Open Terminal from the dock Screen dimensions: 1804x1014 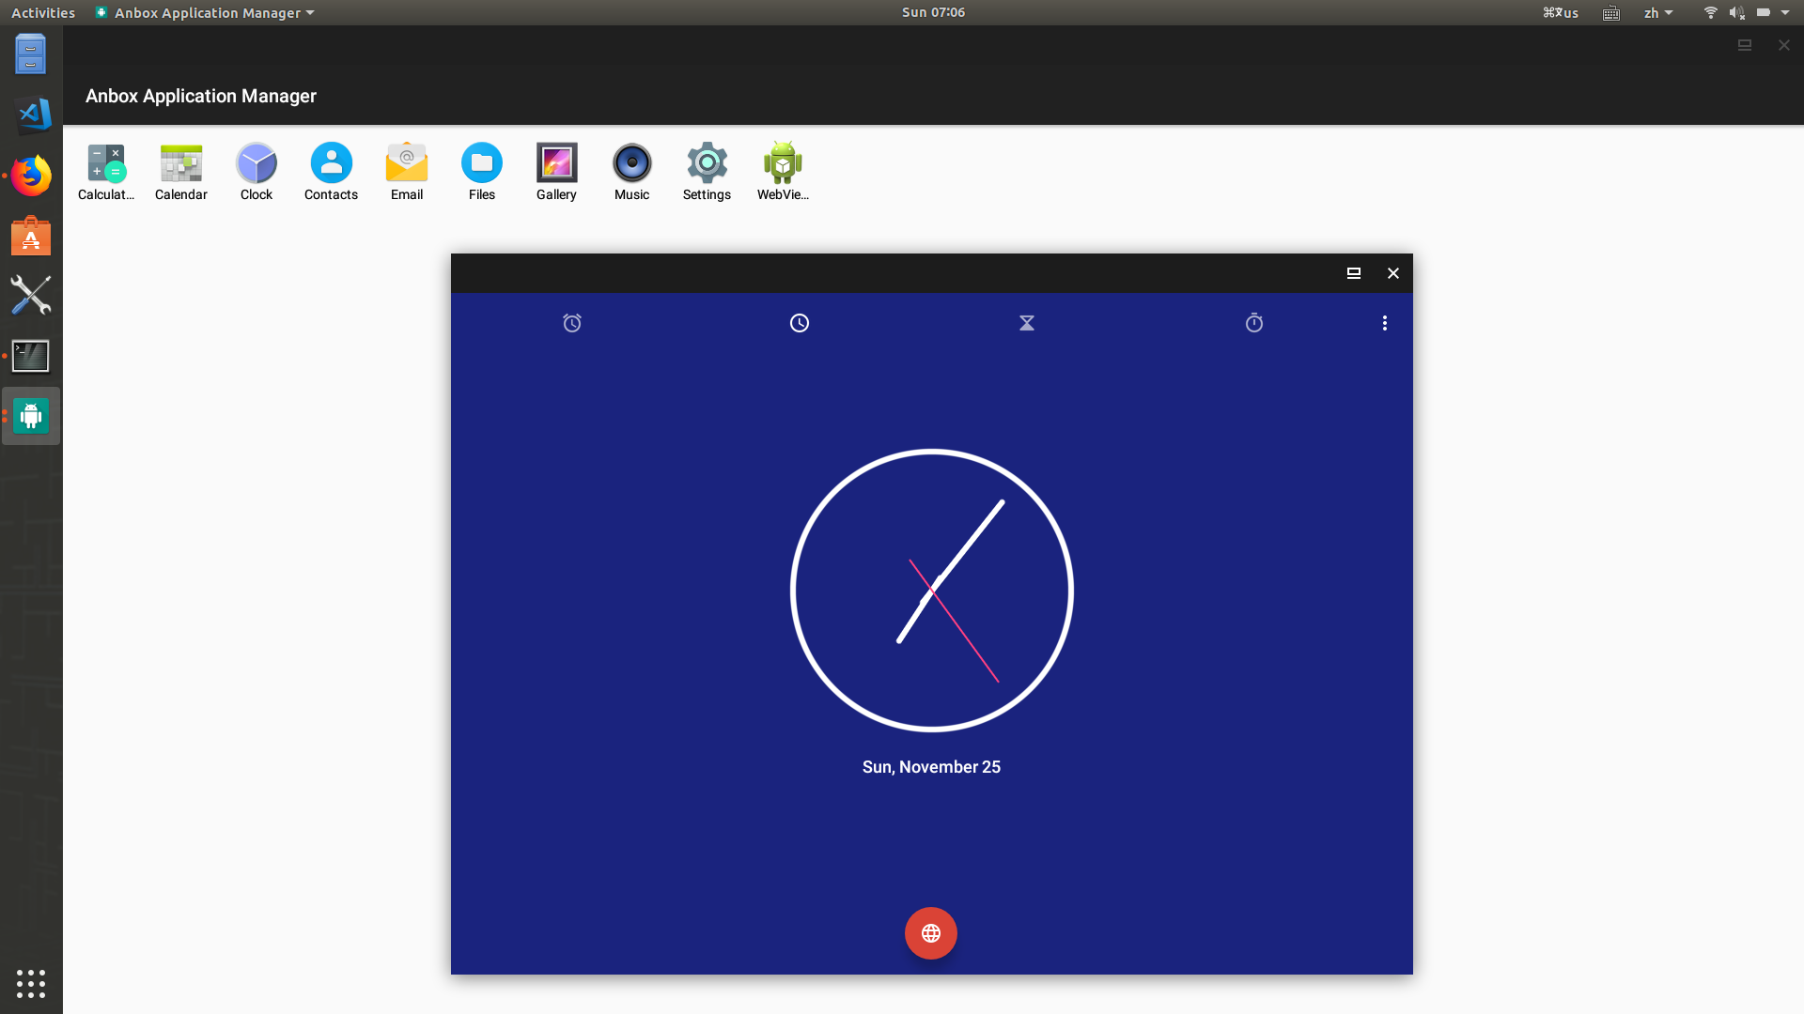[31, 356]
